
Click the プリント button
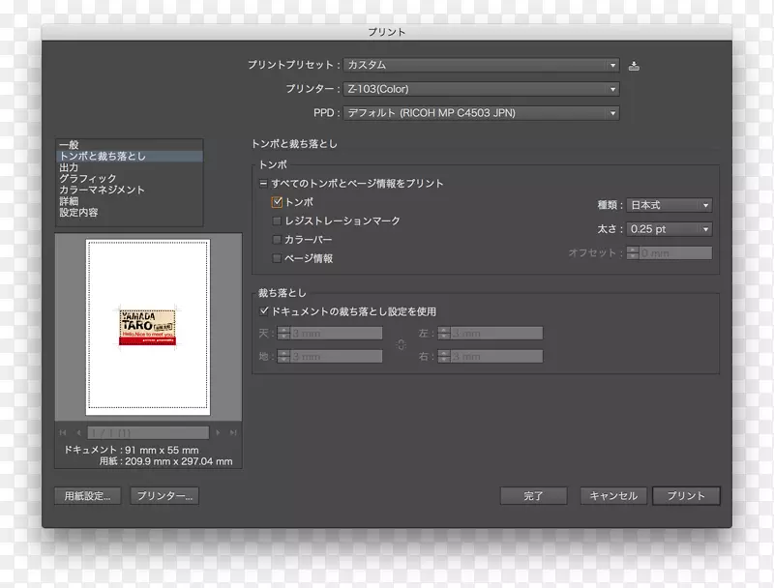(x=686, y=495)
